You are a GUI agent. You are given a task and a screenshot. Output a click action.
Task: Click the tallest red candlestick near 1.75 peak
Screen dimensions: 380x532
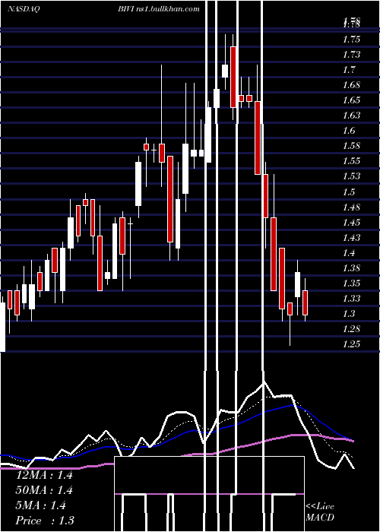click(233, 77)
